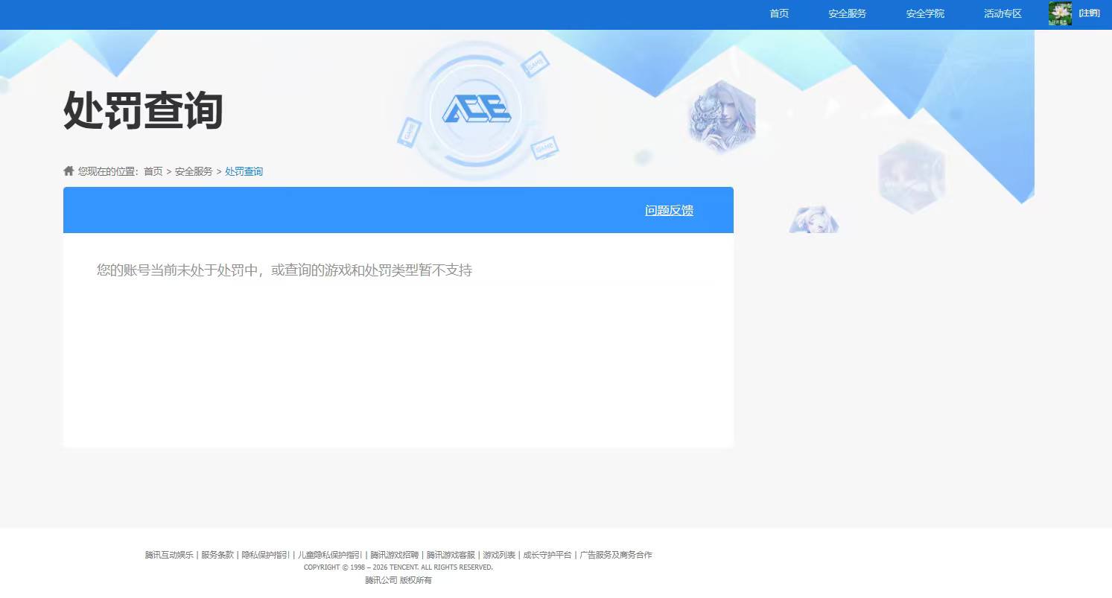Image resolution: width=1112 pixels, height=598 pixels.
Task: Click the 处罚查询 breadcrumb entry
Action: point(244,171)
